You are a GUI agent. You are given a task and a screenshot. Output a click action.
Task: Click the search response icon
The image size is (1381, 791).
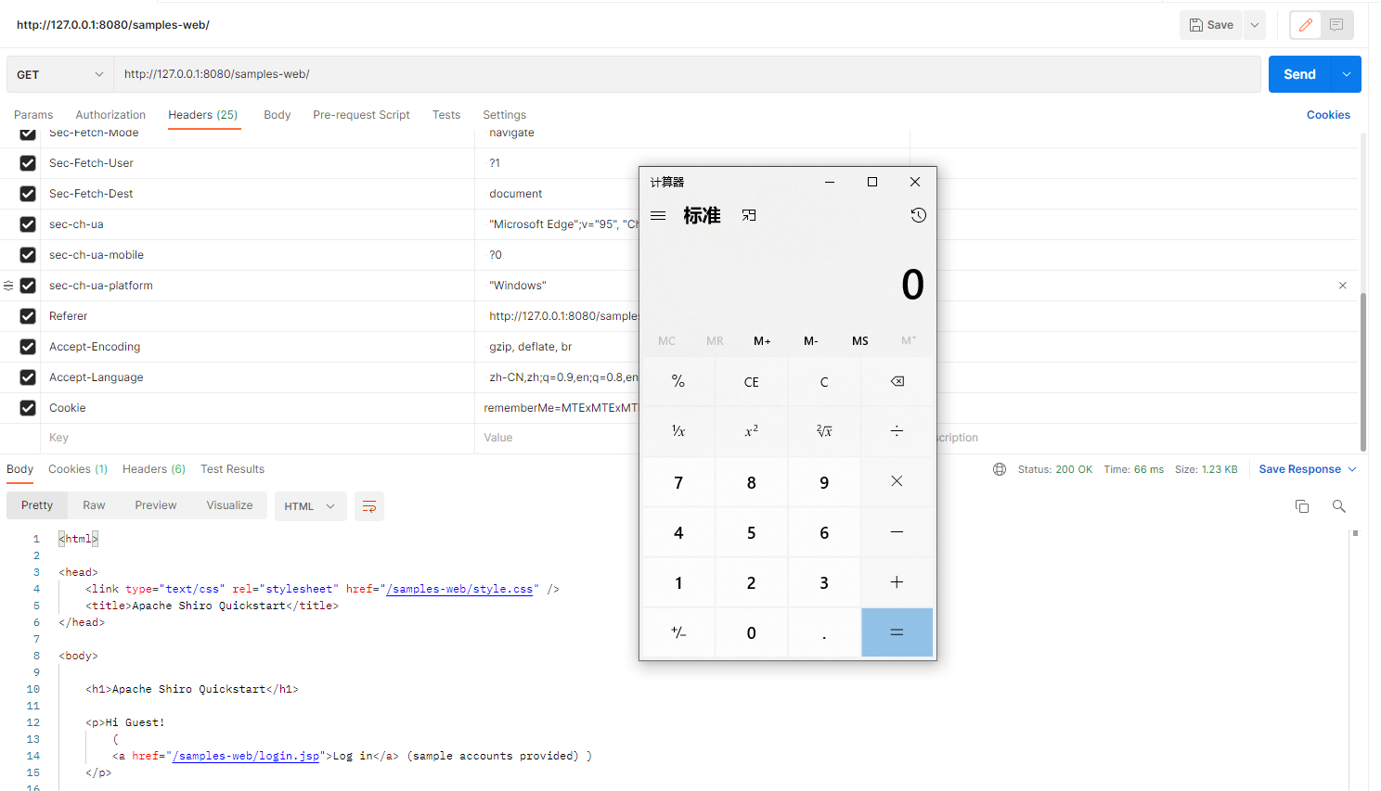pos(1338,506)
